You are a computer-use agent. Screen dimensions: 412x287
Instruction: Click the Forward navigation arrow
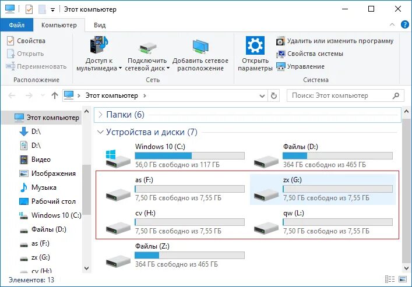tap(29, 95)
